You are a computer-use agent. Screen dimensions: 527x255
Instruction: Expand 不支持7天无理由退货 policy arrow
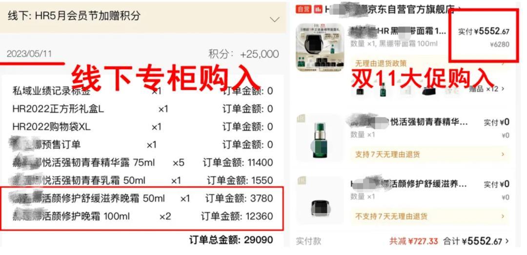pos(503,216)
